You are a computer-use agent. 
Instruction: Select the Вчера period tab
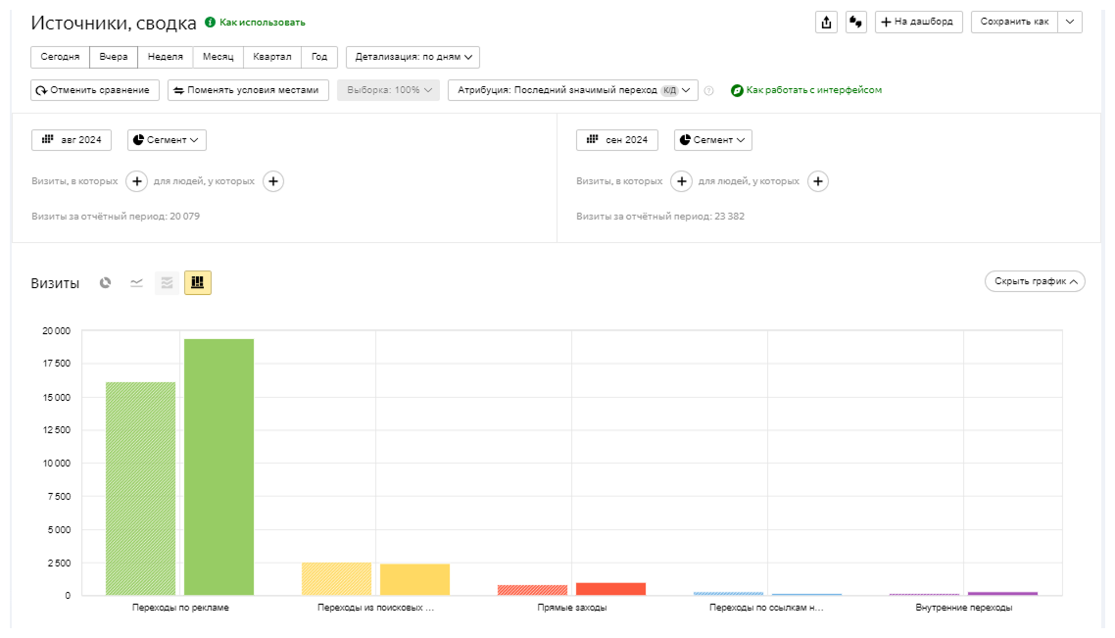(x=114, y=57)
